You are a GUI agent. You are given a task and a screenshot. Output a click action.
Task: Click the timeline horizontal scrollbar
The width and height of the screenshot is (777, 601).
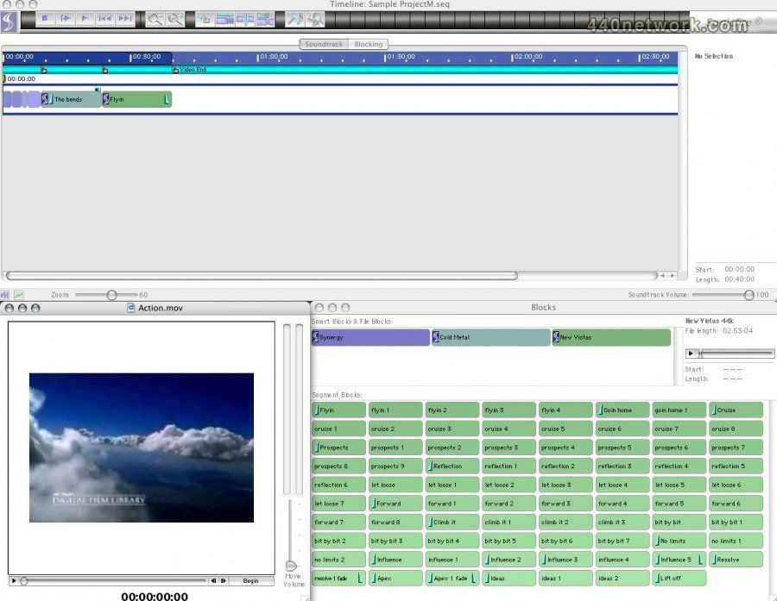(262, 275)
